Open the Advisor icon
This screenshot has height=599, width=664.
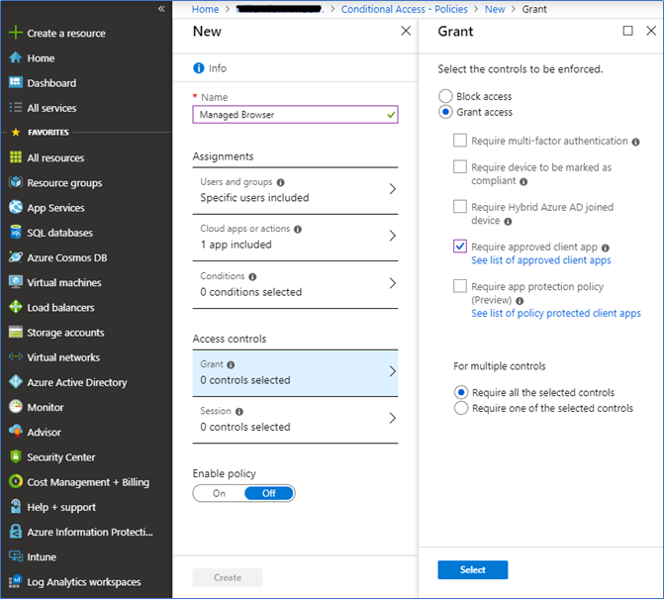(16, 432)
